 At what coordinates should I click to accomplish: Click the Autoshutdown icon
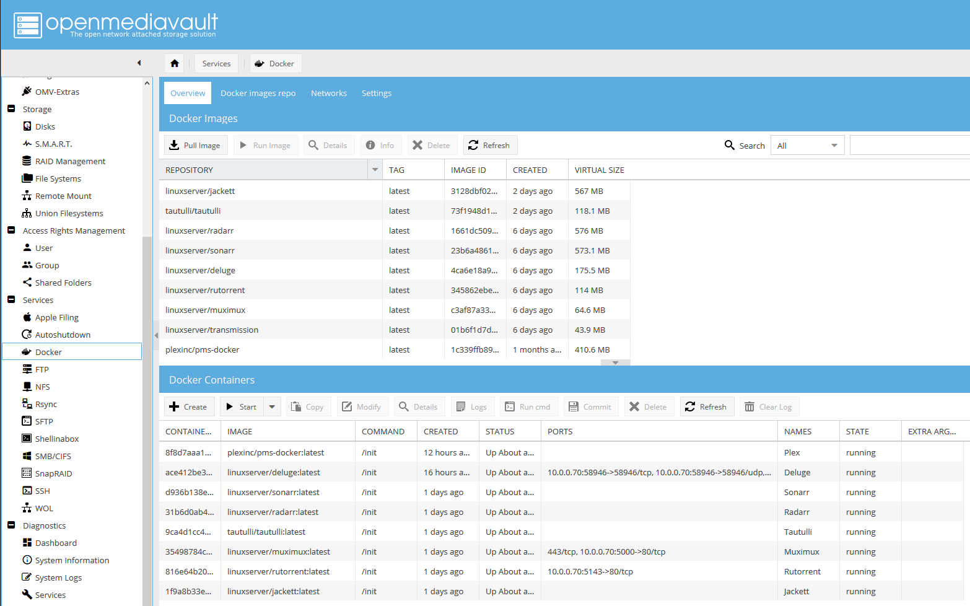coord(27,334)
